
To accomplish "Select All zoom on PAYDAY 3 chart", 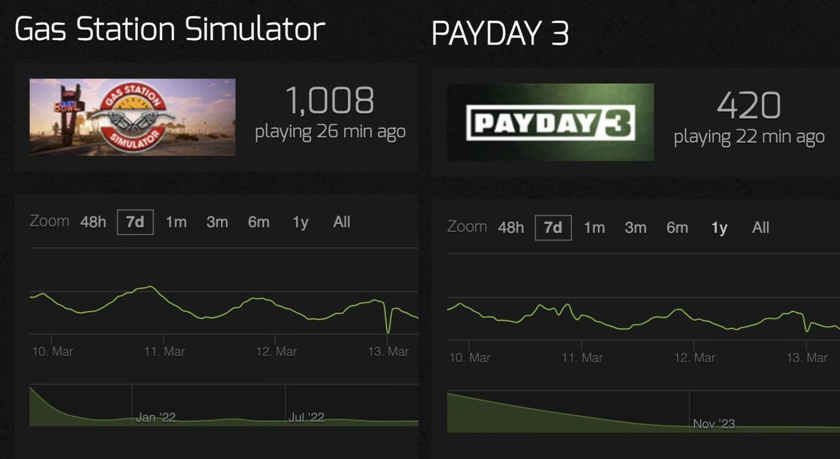I will (761, 228).
